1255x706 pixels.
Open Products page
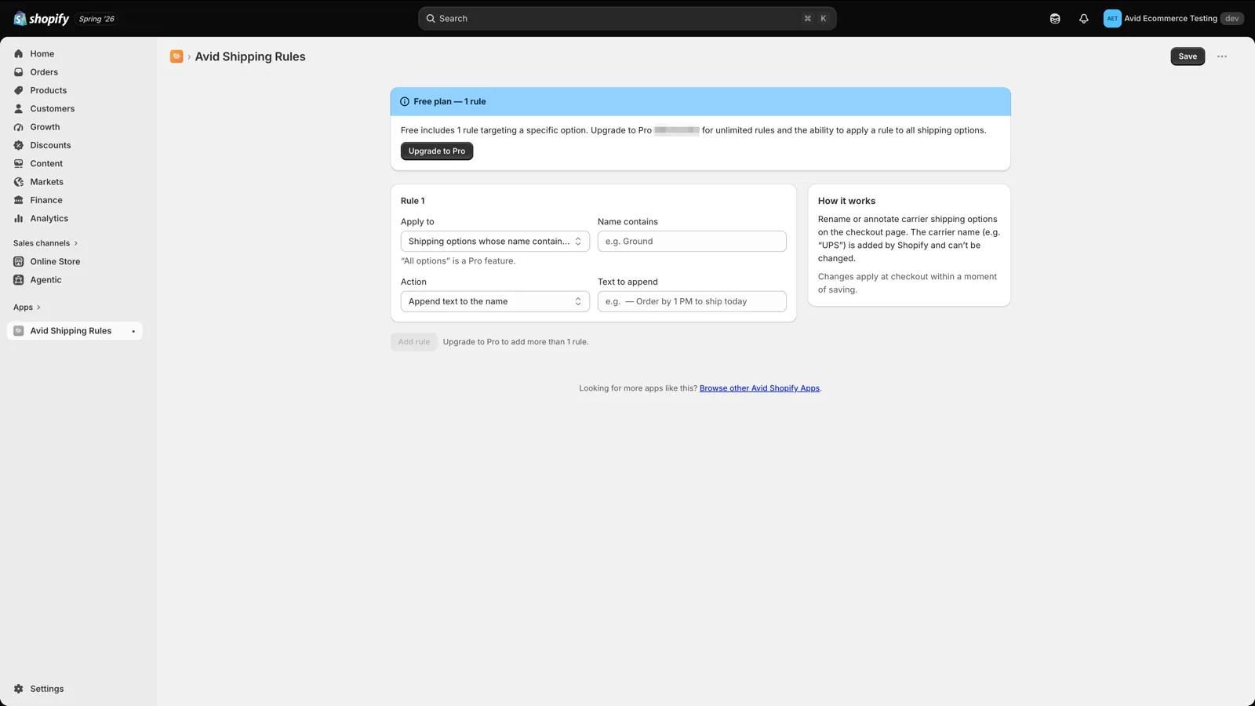pos(75,90)
